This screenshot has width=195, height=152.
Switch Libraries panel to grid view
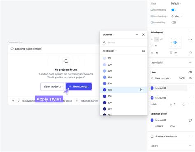tap(144, 51)
